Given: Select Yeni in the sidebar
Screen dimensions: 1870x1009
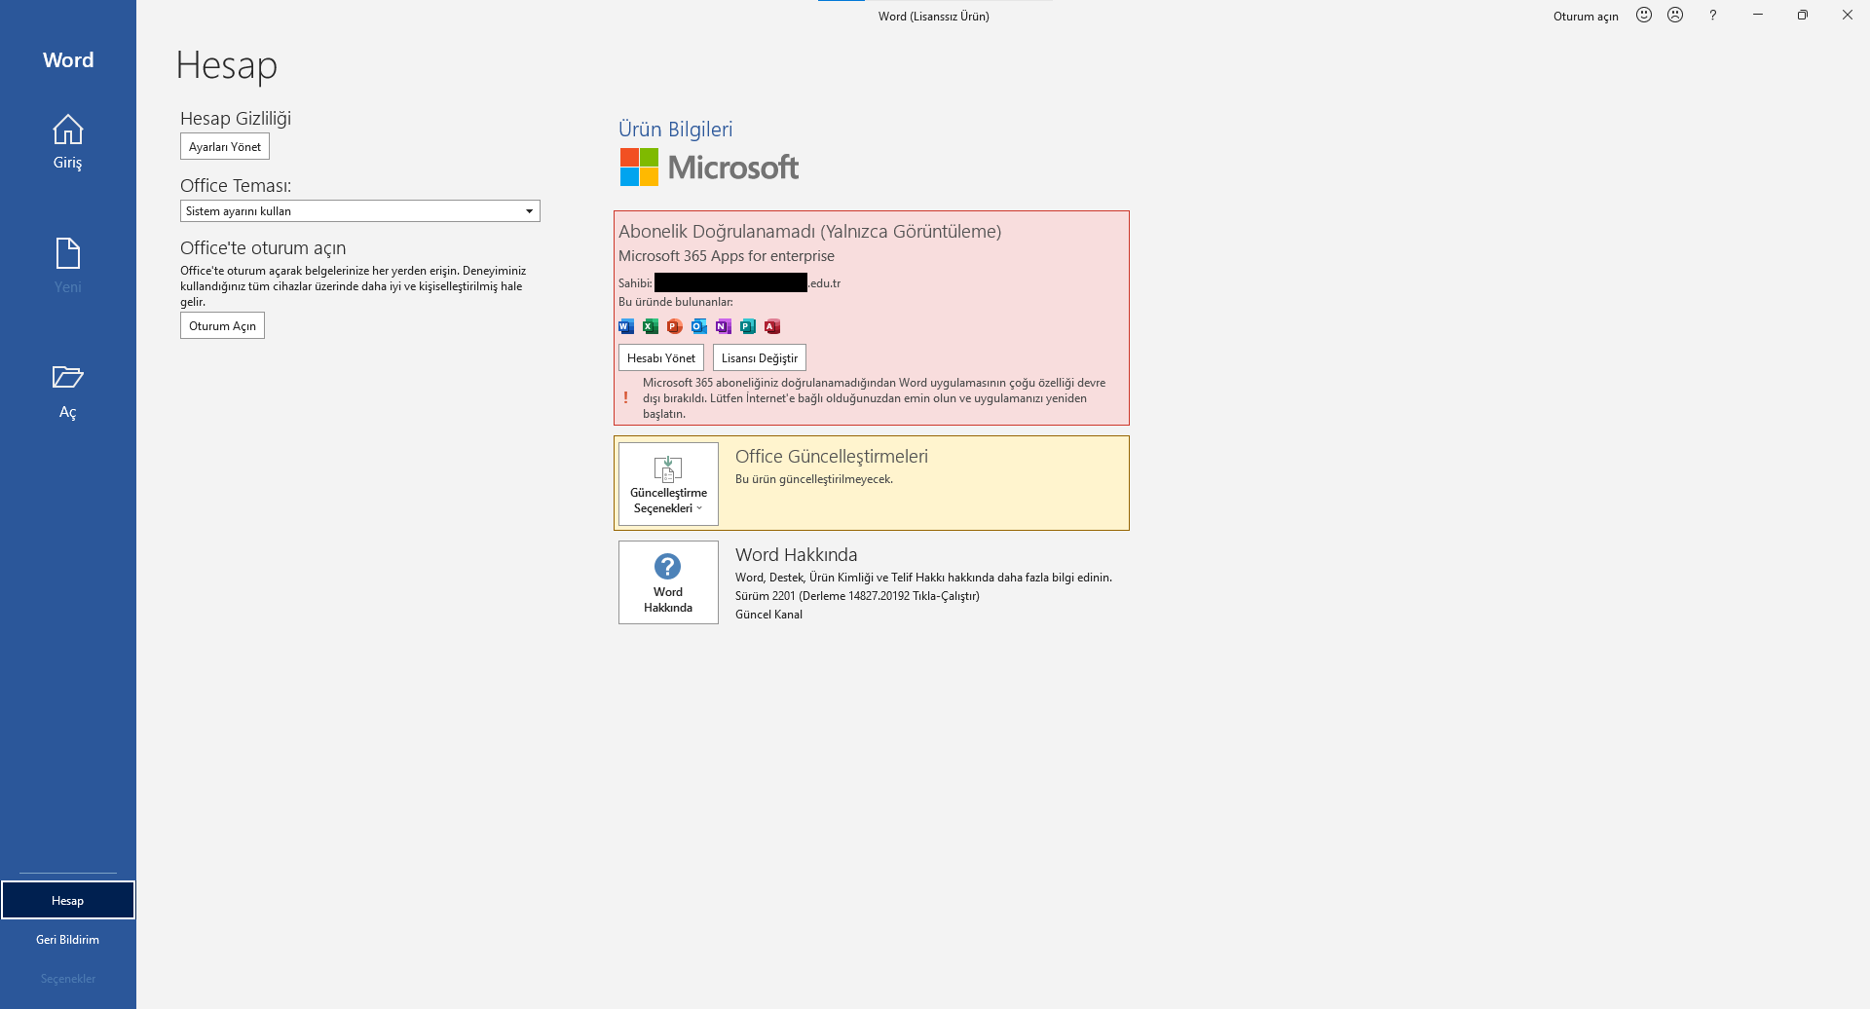Looking at the screenshot, I should point(68,265).
